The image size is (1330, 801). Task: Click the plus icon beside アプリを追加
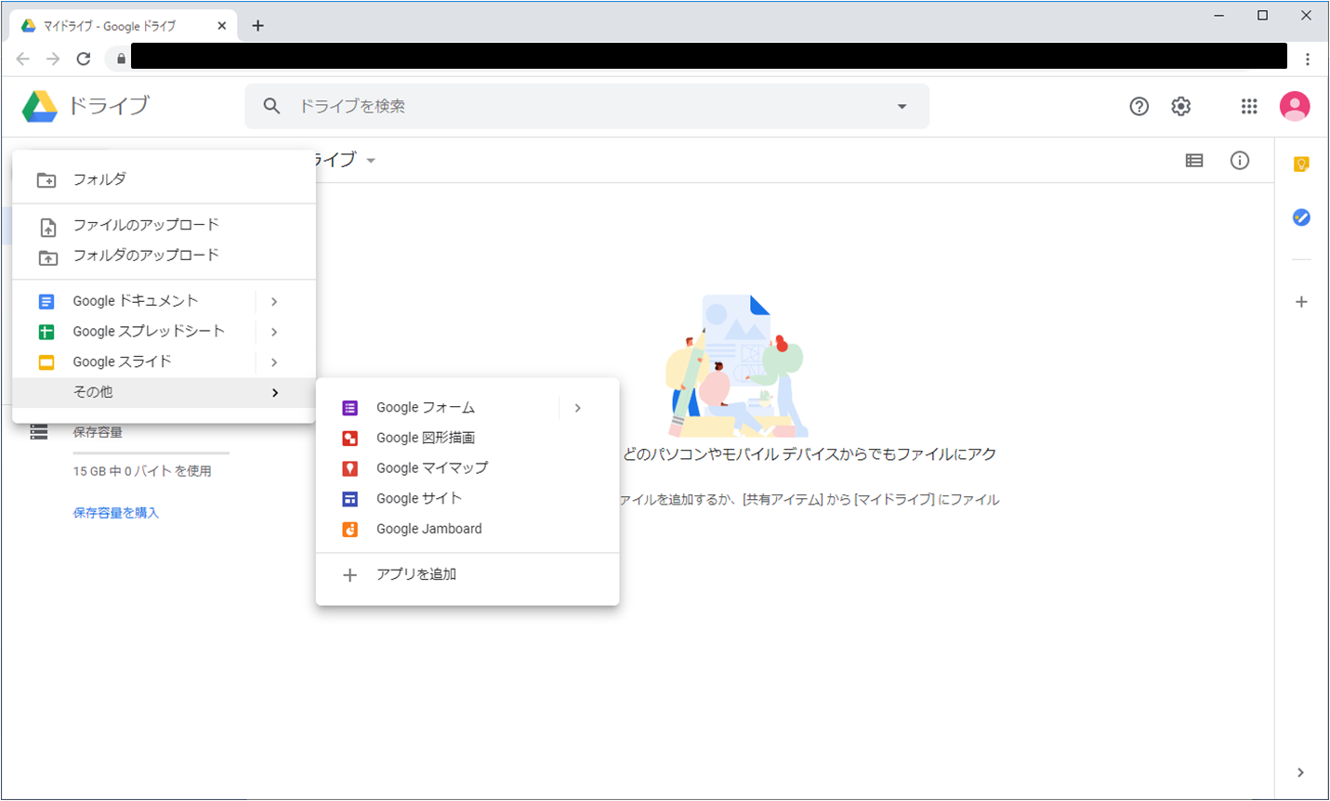pyautogui.click(x=350, y=575)
